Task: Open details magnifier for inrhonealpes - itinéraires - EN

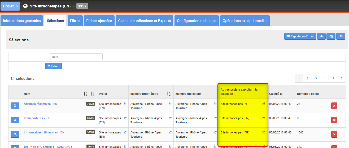Action: point(15,134)
